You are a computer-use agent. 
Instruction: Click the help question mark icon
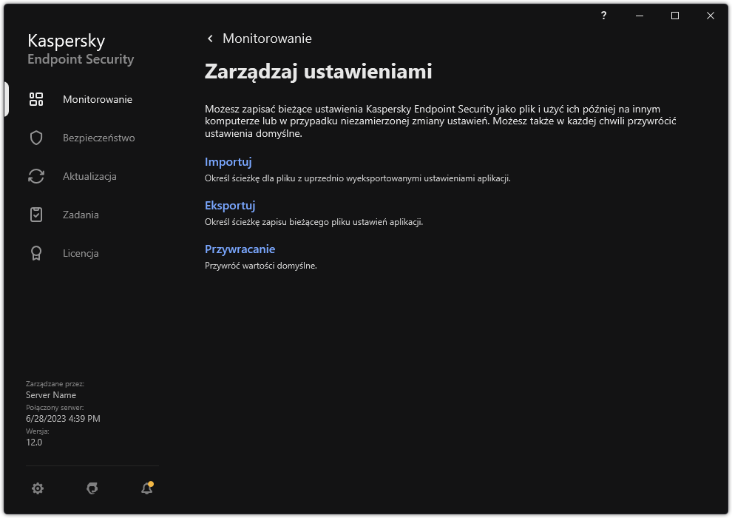pos(603,16)
